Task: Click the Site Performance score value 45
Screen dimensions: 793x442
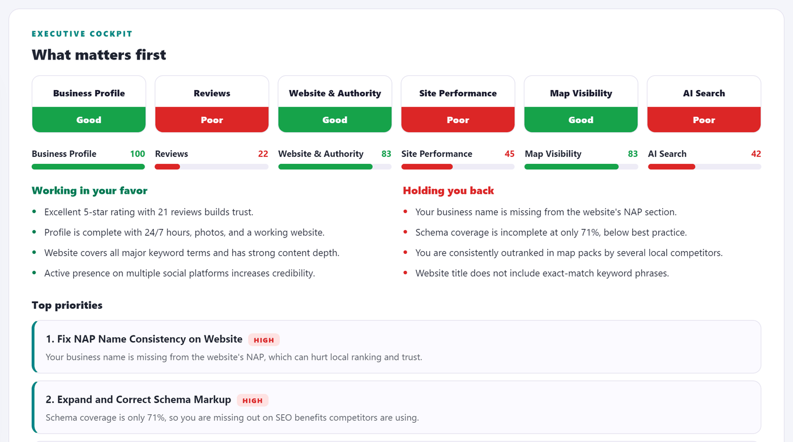Action: 509,154
